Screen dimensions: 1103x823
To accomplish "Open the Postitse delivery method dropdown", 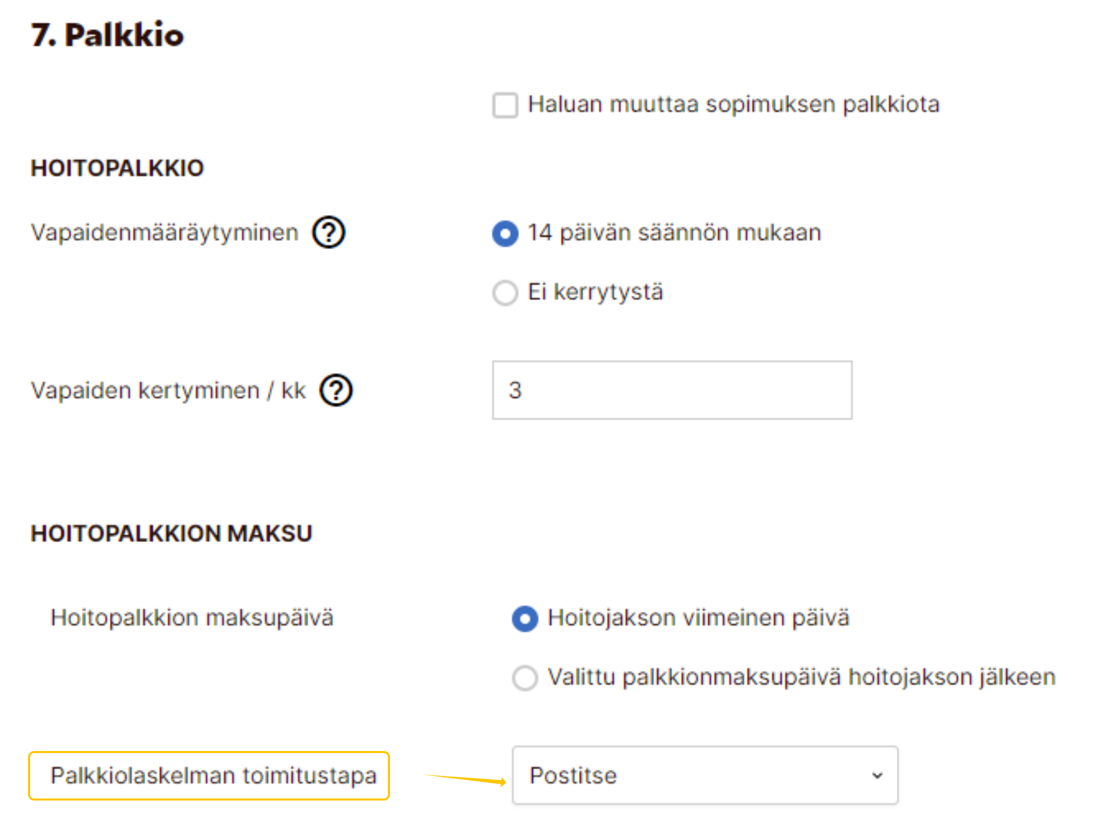I will (x=704, y=776).
